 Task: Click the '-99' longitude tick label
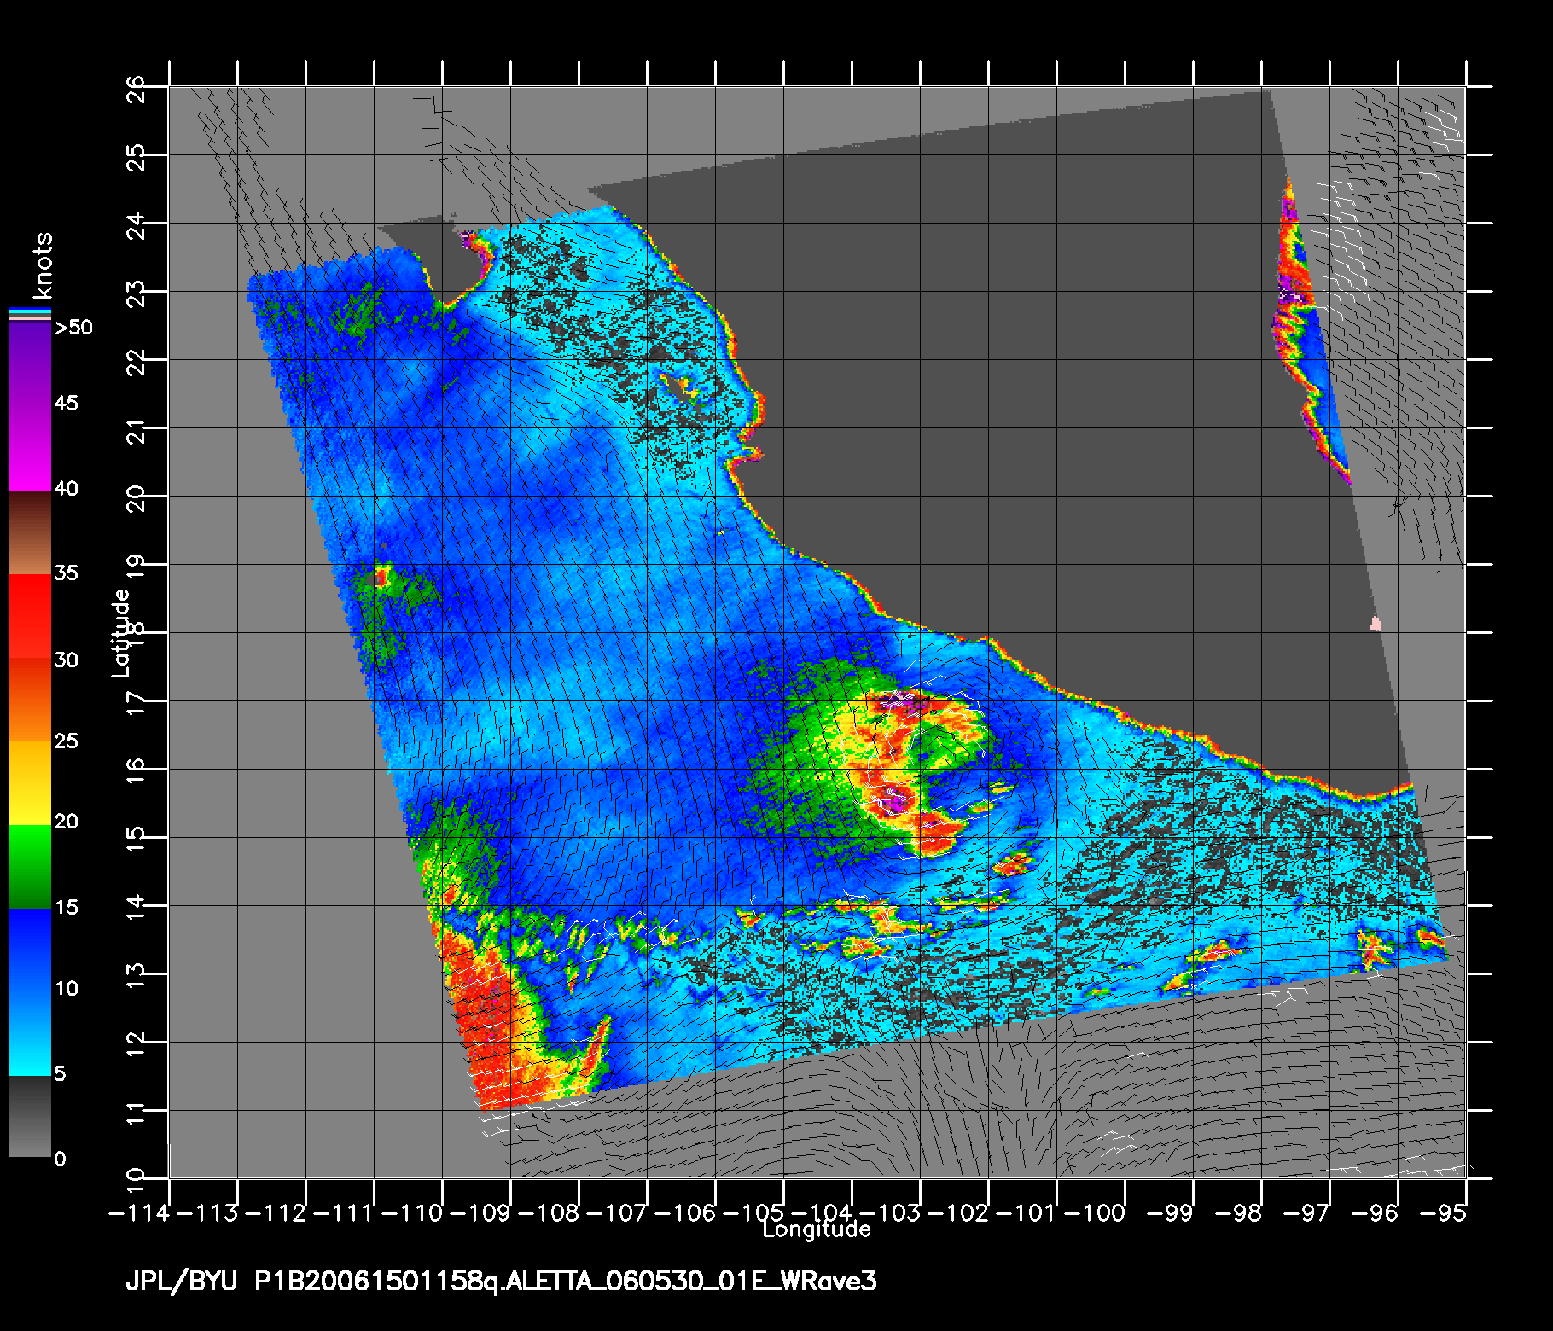(x=1172, y=1213)
